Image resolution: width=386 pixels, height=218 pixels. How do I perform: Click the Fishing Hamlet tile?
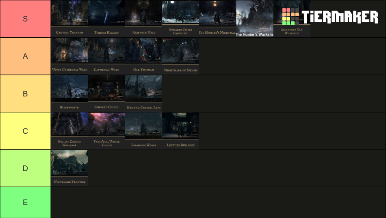[x=106, y=19]
